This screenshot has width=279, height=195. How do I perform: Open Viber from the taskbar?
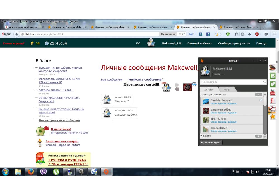point(43,172)
